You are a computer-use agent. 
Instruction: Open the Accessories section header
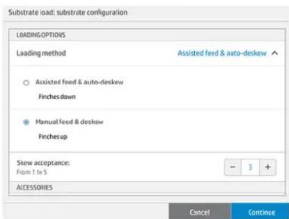pyautogui.click(x=147, y=188)
